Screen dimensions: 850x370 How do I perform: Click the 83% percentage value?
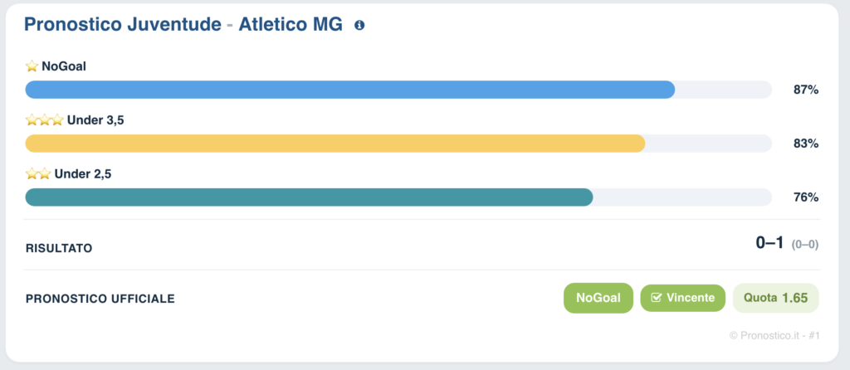[806, 144]
